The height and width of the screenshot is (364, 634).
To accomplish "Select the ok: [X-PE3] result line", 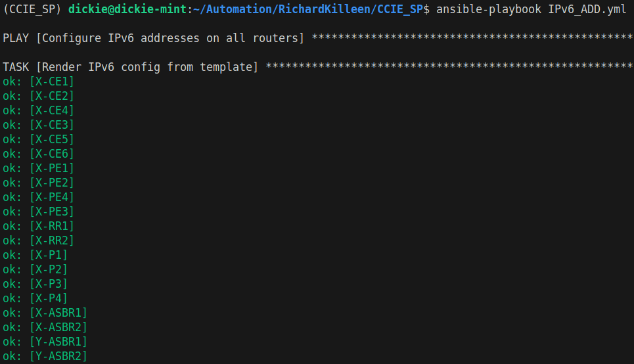I will 38,212.
